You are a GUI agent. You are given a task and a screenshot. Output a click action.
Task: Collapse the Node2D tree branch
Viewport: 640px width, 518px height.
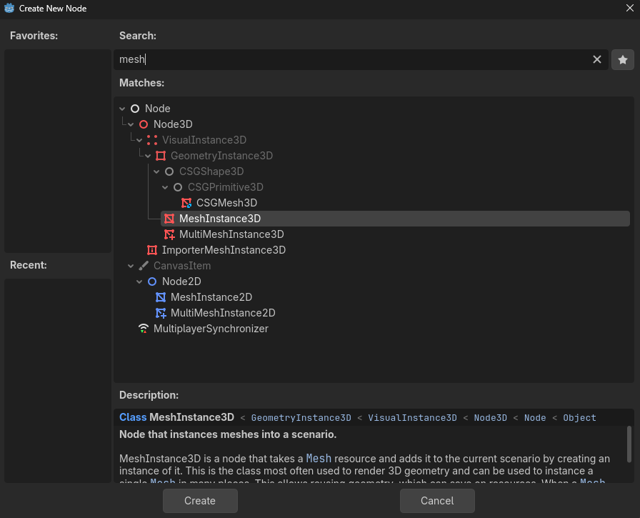(x=139, y=281)
